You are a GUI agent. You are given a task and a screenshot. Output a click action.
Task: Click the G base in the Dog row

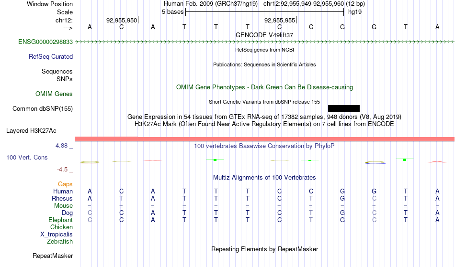point(342,213)
